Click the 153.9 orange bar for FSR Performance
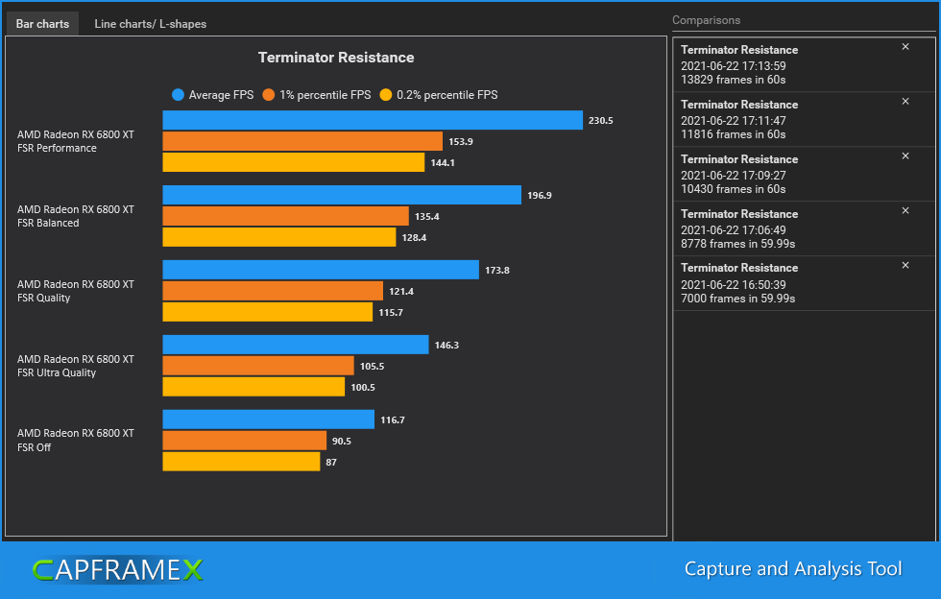941x599 pixels. coord(302,142)
